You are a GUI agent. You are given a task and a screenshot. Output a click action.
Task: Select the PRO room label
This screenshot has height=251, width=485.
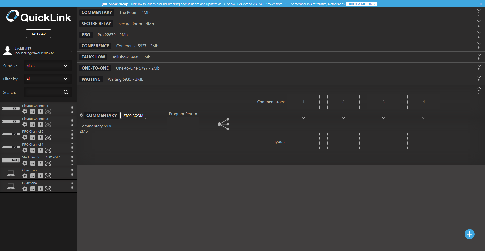(86, 35)
